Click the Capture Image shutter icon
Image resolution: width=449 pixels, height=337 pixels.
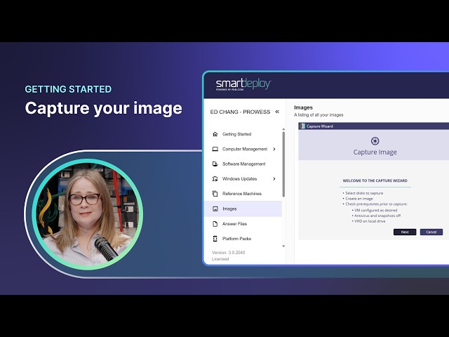tap(375, 140)
